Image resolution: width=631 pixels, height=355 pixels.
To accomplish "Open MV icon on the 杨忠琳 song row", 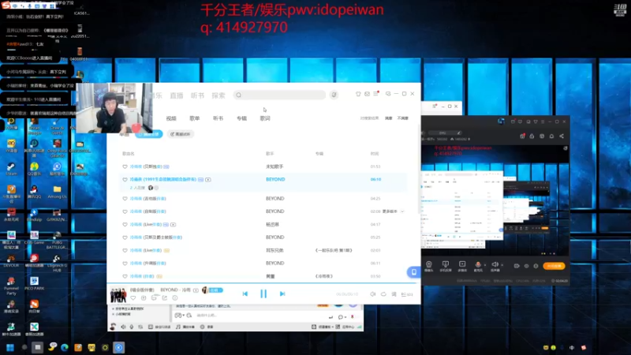I will (x=173, y=225).
